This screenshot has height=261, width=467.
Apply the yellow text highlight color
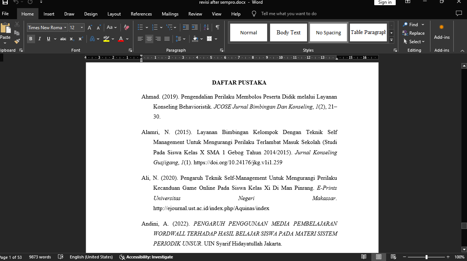tap(106, 39)
